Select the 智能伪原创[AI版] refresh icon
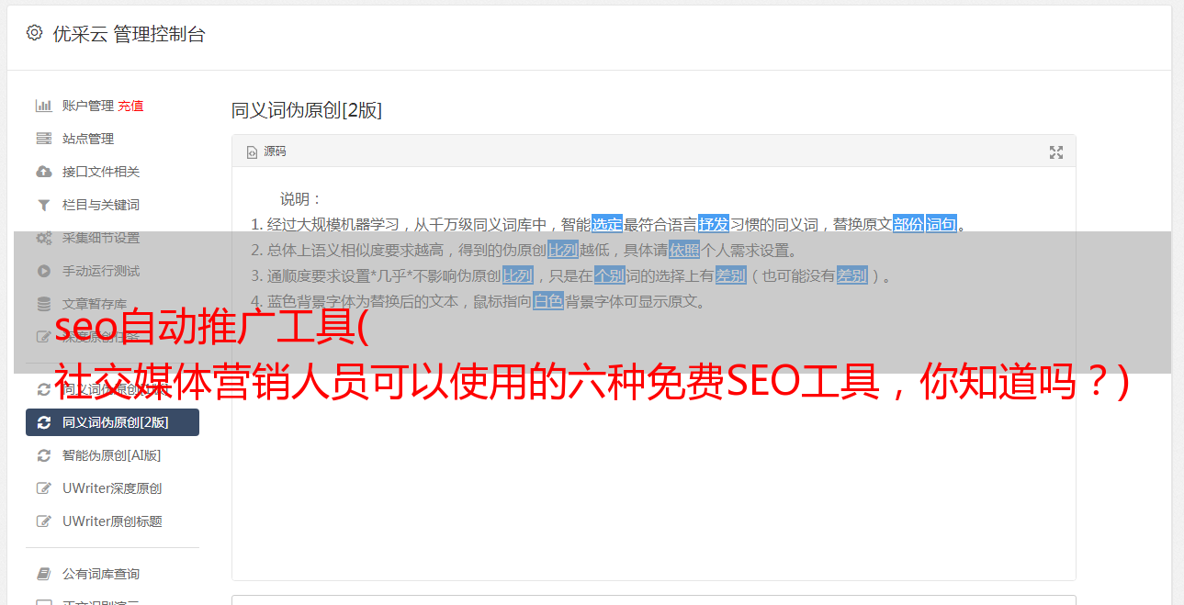The image size is (1184, 605). pyautogui.click(x=43, y=455)
